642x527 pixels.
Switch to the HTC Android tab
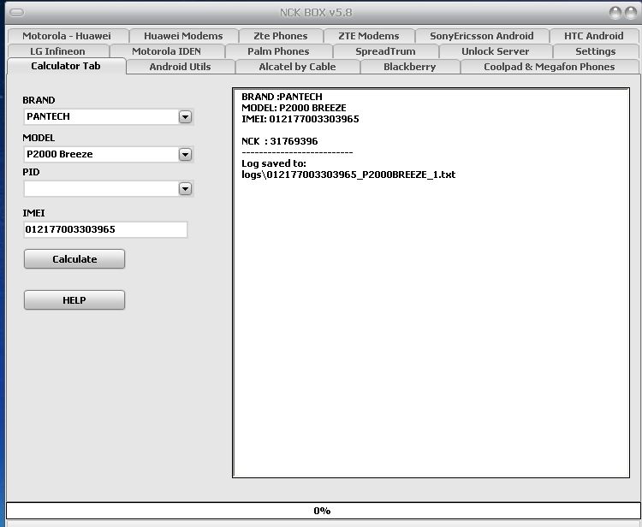coord(593,36)
